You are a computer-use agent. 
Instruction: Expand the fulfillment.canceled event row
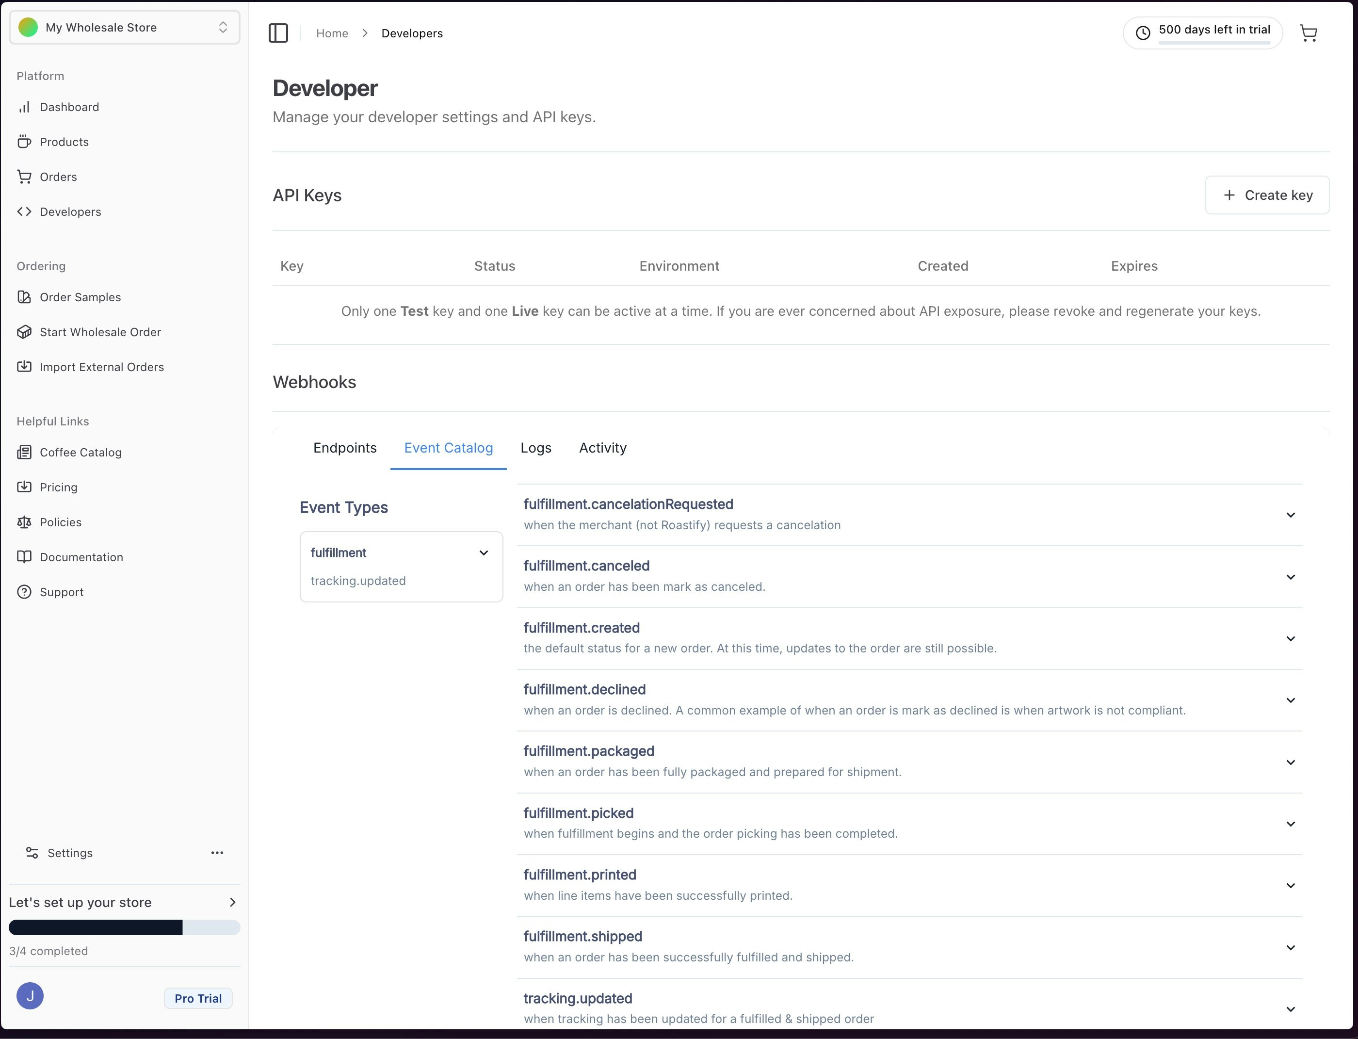click(1290, 576)
